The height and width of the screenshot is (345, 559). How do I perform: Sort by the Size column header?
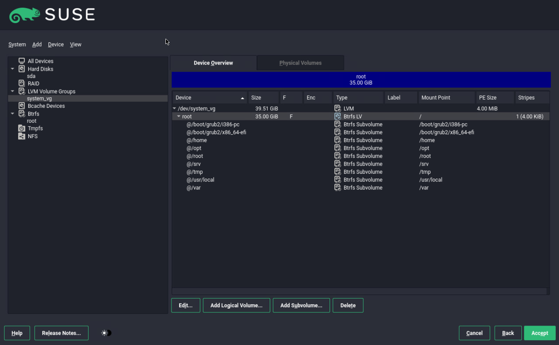(x=264, y=98)
